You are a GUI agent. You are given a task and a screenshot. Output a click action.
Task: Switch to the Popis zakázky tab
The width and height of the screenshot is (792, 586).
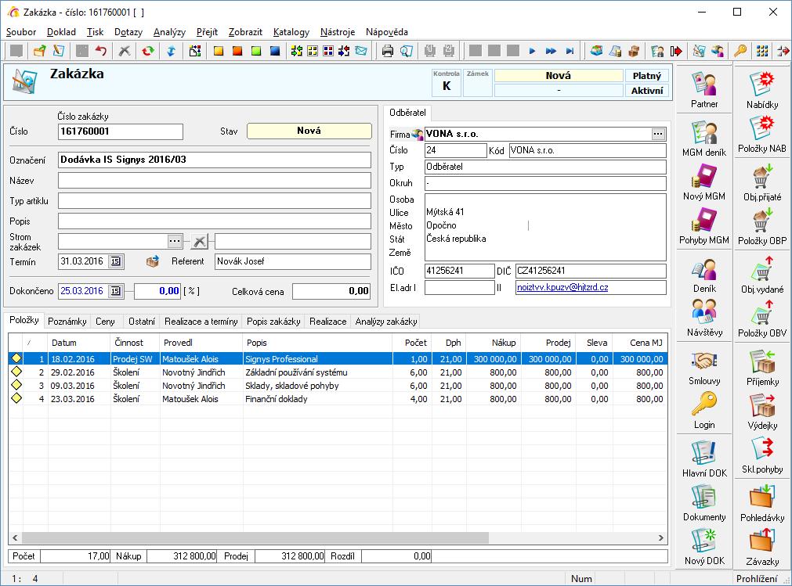point(273,322)
